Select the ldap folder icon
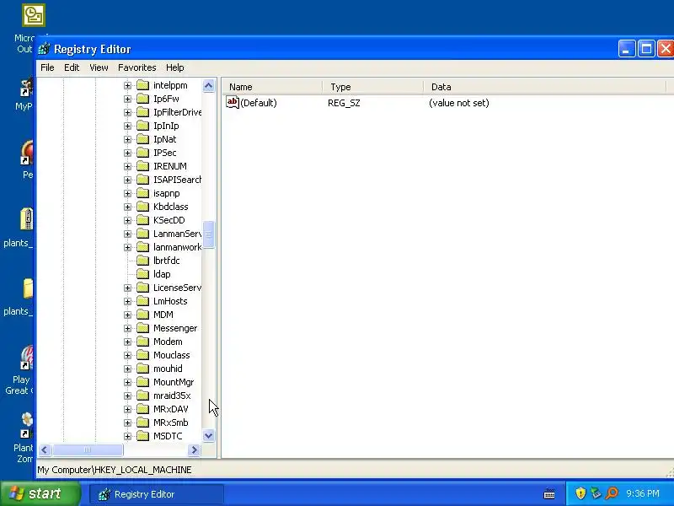 click(x=142, y=275)
